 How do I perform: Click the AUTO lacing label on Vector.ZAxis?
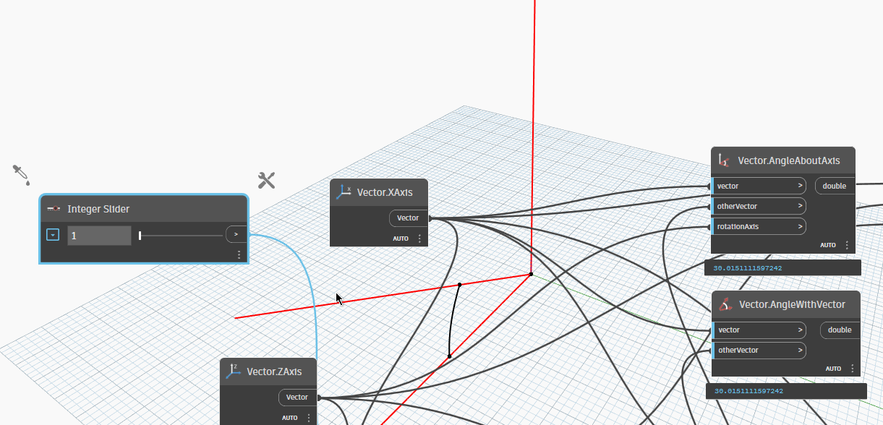(290, 418)
